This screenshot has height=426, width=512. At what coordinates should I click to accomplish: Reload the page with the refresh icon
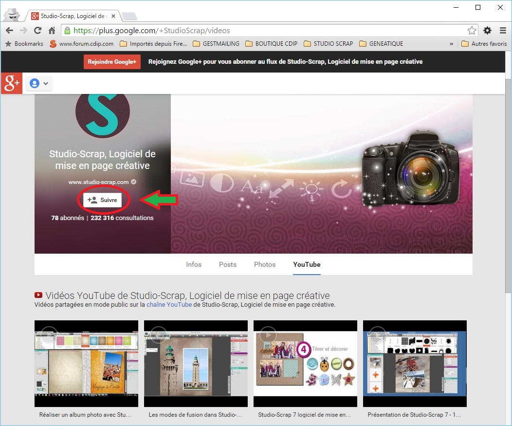click(37, 30)
